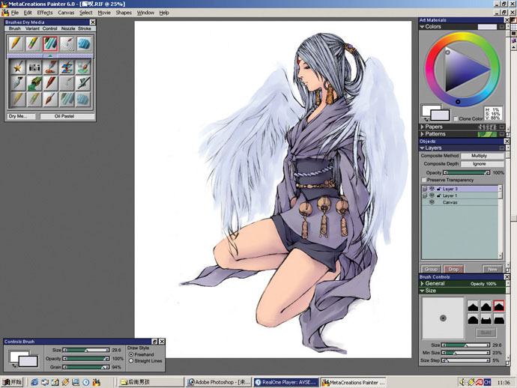Click the Group layers button
This screenshot has width=517, height=388.
(x=431, y=269)
